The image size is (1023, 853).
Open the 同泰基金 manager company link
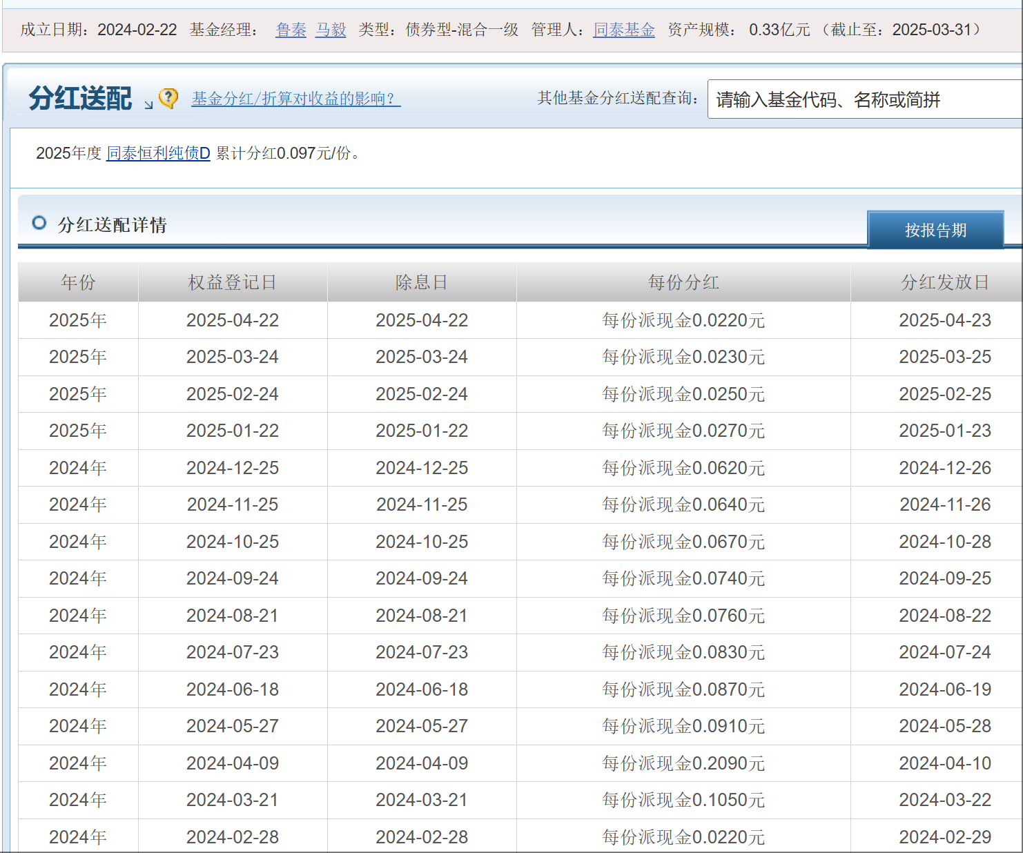coord(624,30)
